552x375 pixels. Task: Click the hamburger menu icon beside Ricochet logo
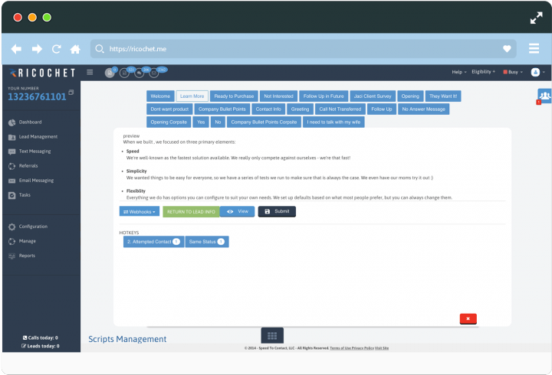click(x=90, y=72)
